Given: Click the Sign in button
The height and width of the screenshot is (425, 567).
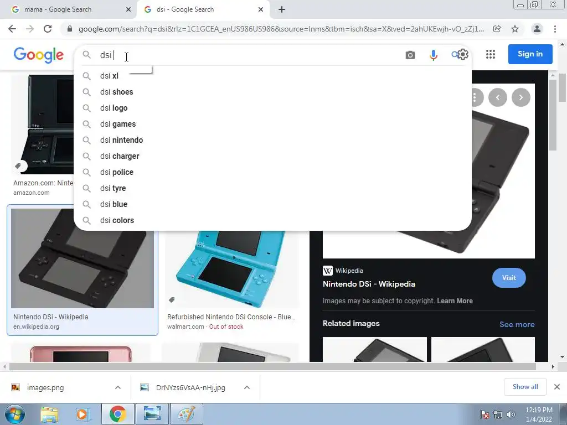Looking at the screenshot, I should pyautogui.click(x=530, y=54).
